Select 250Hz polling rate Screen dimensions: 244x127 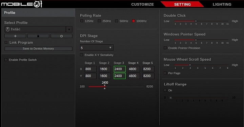pos(99,21)
